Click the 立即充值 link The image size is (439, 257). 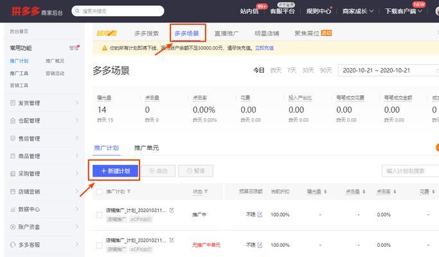coord(264,48)
